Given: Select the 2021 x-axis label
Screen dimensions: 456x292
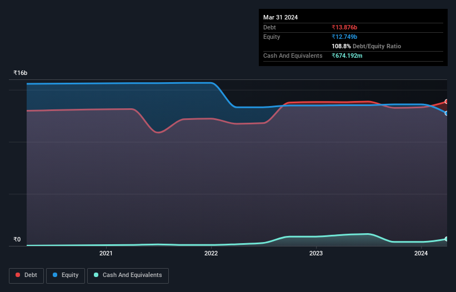Looking at the screenshot, I should pyautogui.click(x=106, y=253).
